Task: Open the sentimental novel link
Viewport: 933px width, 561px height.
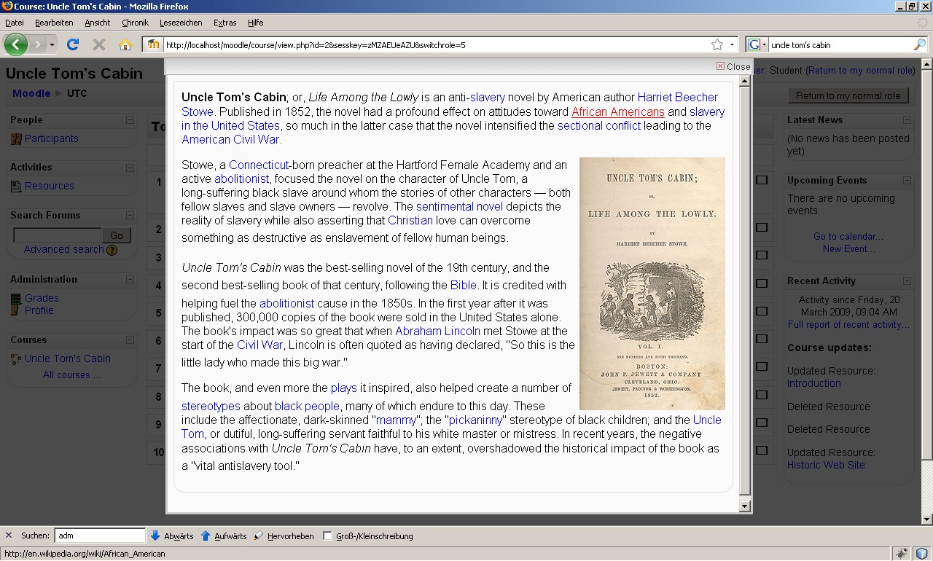Action: point(459,207)
